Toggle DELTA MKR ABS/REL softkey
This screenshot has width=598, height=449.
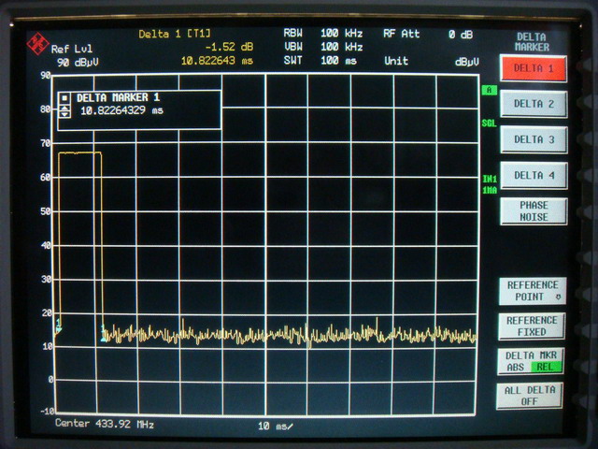click(531, 361)
